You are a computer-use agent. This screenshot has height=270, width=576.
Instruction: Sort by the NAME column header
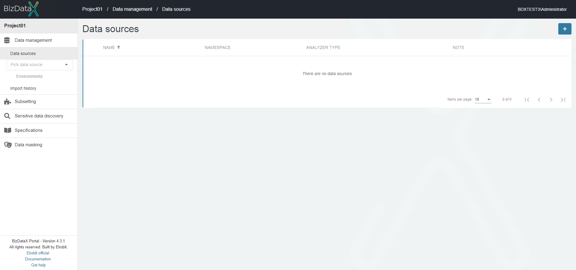tap(109, 47)
